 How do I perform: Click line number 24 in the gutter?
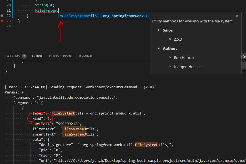pyautogui.click(x=9, y=26)
